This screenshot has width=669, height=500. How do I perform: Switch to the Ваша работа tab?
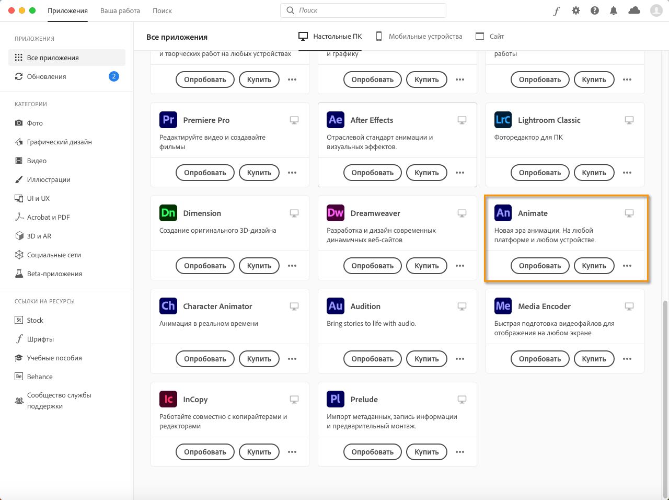tap(120, 10)
